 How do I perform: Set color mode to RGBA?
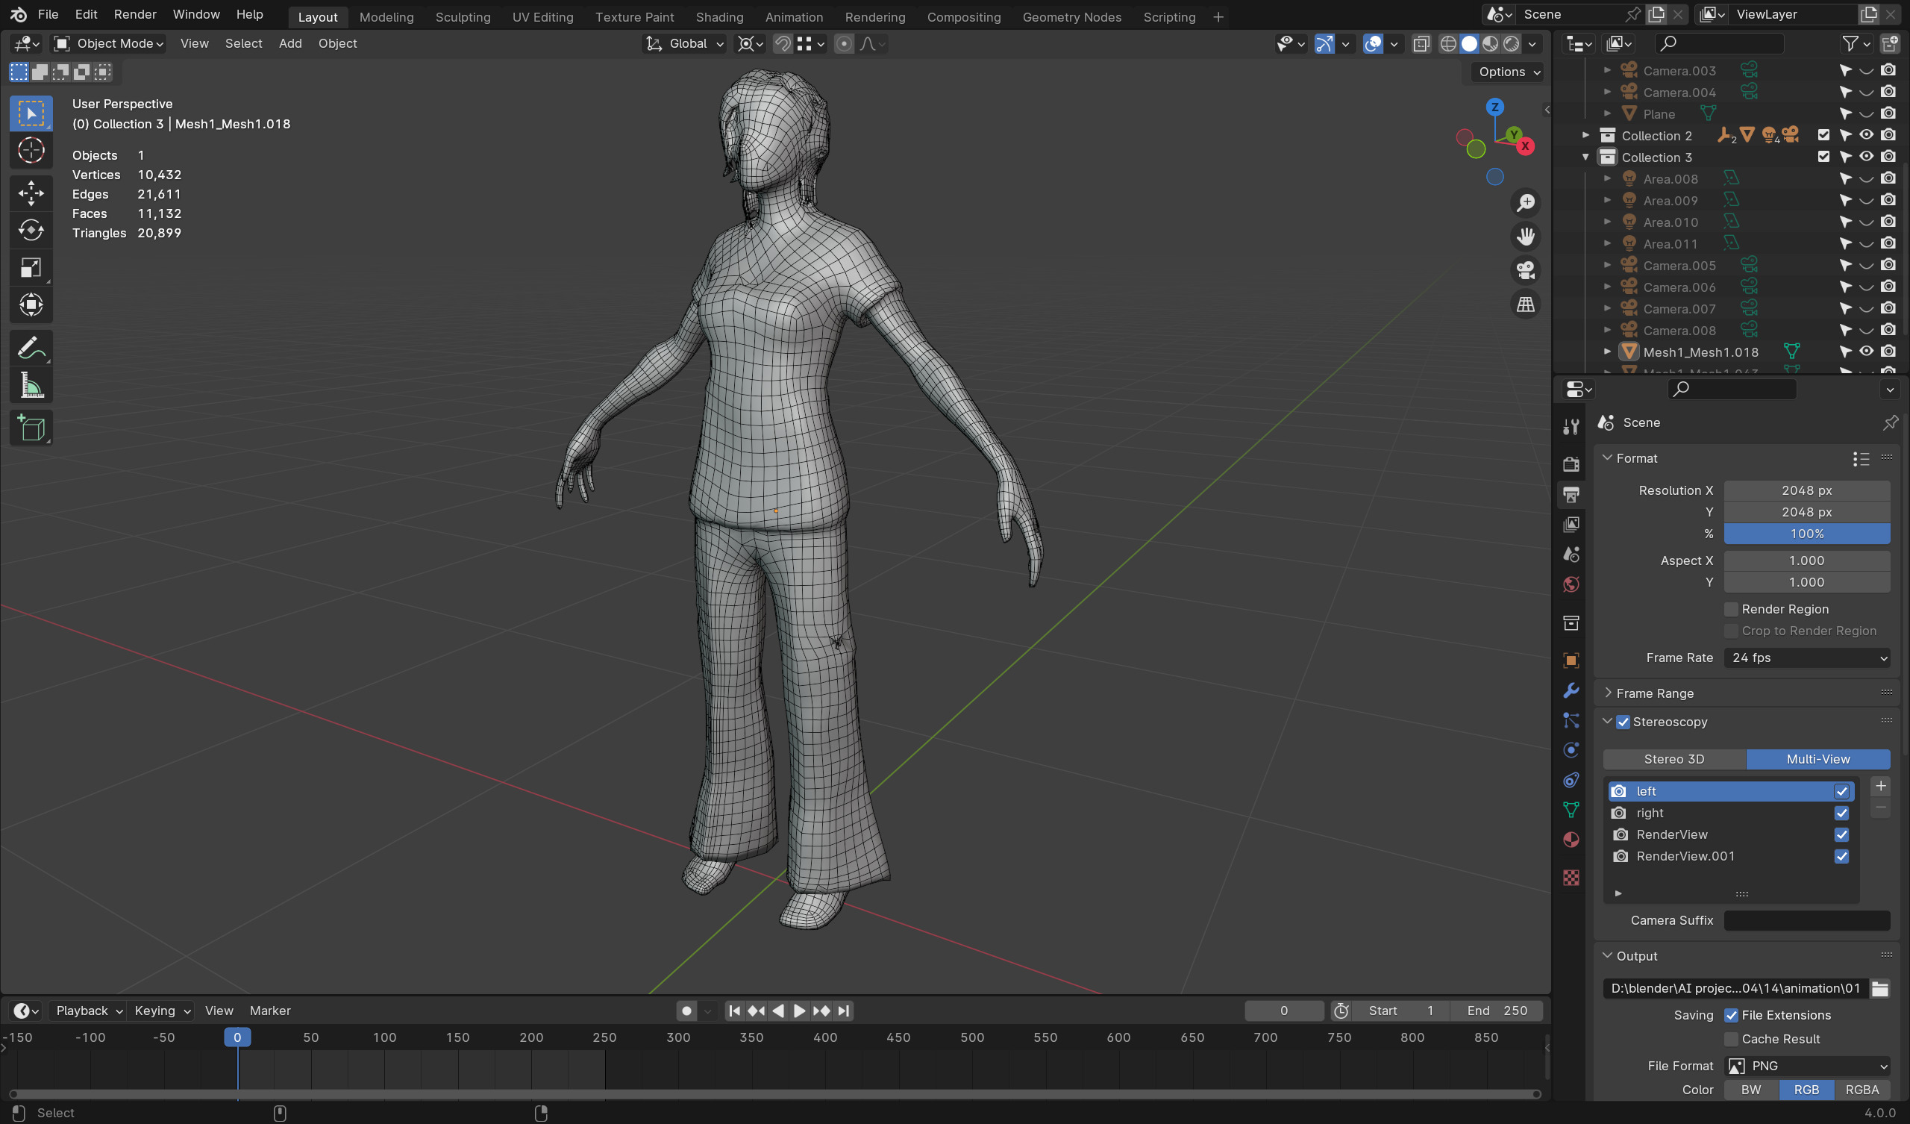[1862, 1090]
